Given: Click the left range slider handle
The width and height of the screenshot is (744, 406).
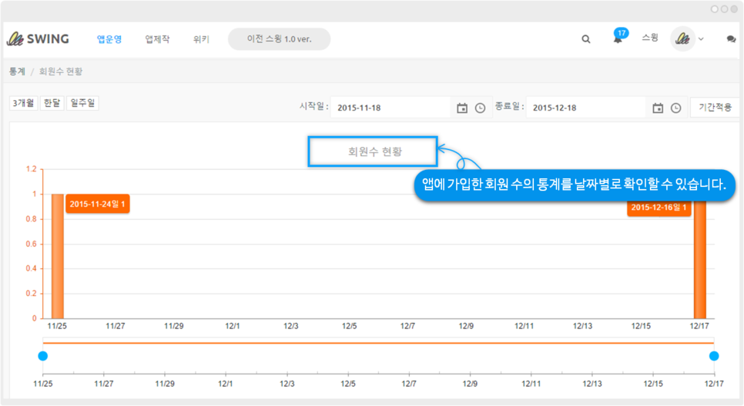Looking at the screenshot, I should (x=42, y=355).
